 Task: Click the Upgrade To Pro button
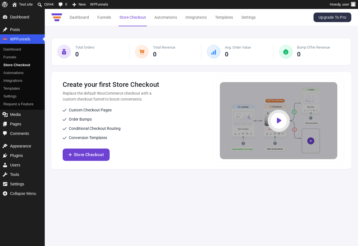click(x=332, y=17)
